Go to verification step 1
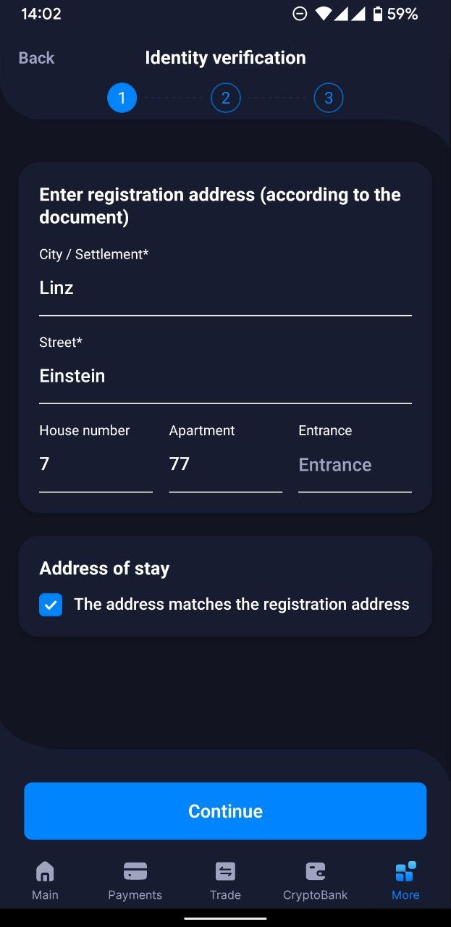451x927 pixels. [x=122, y=98]
